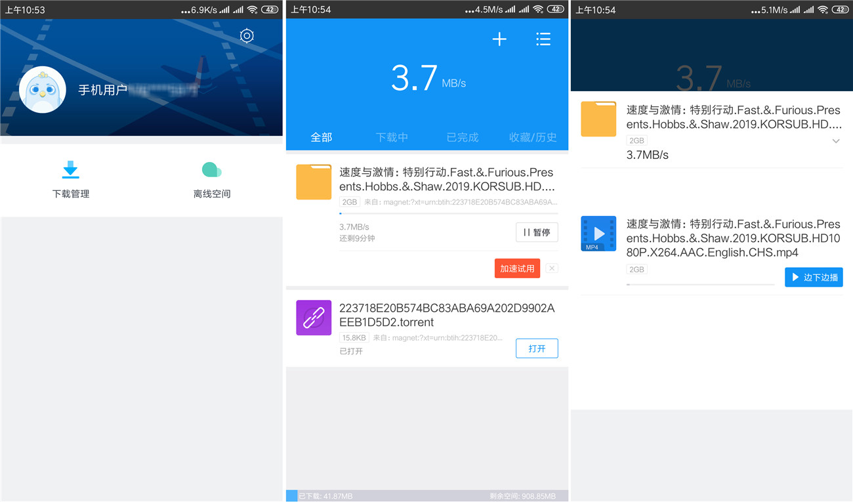This screenshot has height=502, width=853.
Task: Pause the download with 暂停 button
Action: point(537,232)
